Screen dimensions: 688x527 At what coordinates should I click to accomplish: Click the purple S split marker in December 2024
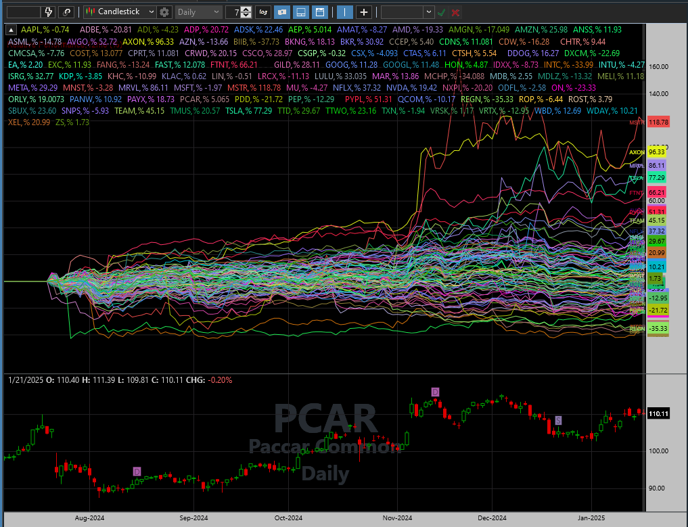coord(559,420)
